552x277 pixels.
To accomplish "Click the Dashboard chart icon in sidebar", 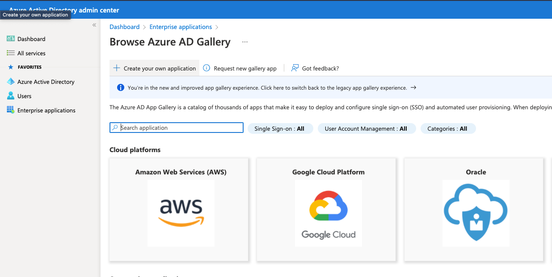I will point(11,39).
